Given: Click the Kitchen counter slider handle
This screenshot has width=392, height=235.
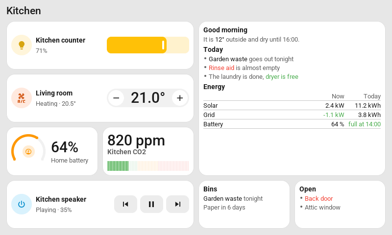Looking at the screenshot, I should pyautogui.click(x=163, y=45).
